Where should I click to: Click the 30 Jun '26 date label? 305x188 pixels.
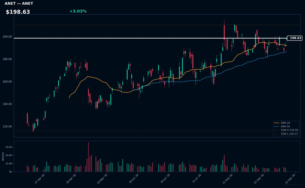point(165,178)
